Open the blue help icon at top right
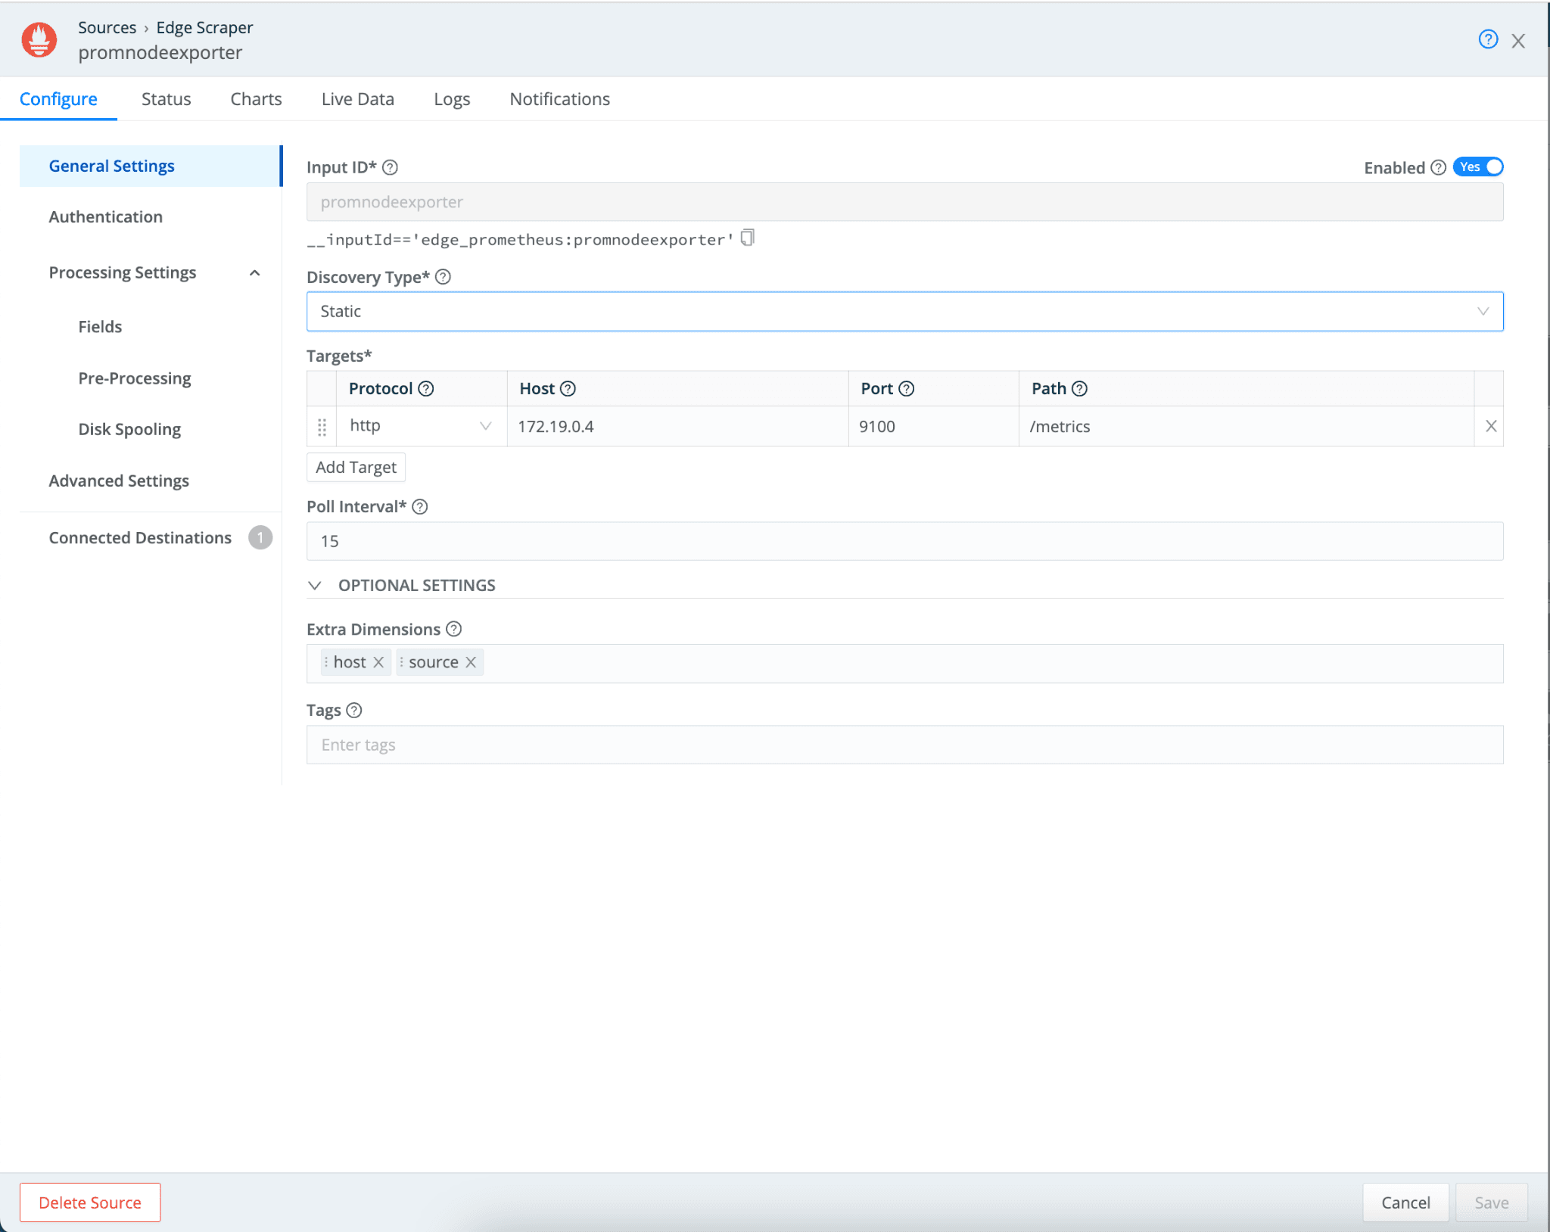Image resolution: width=1550 pixels, height=1232 pixels. [x=1488, y=39]
